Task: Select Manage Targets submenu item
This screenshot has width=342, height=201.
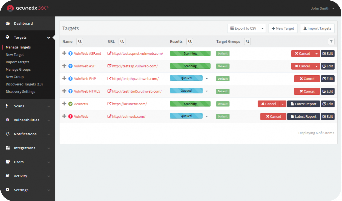Action: click(x=18, y=47)
